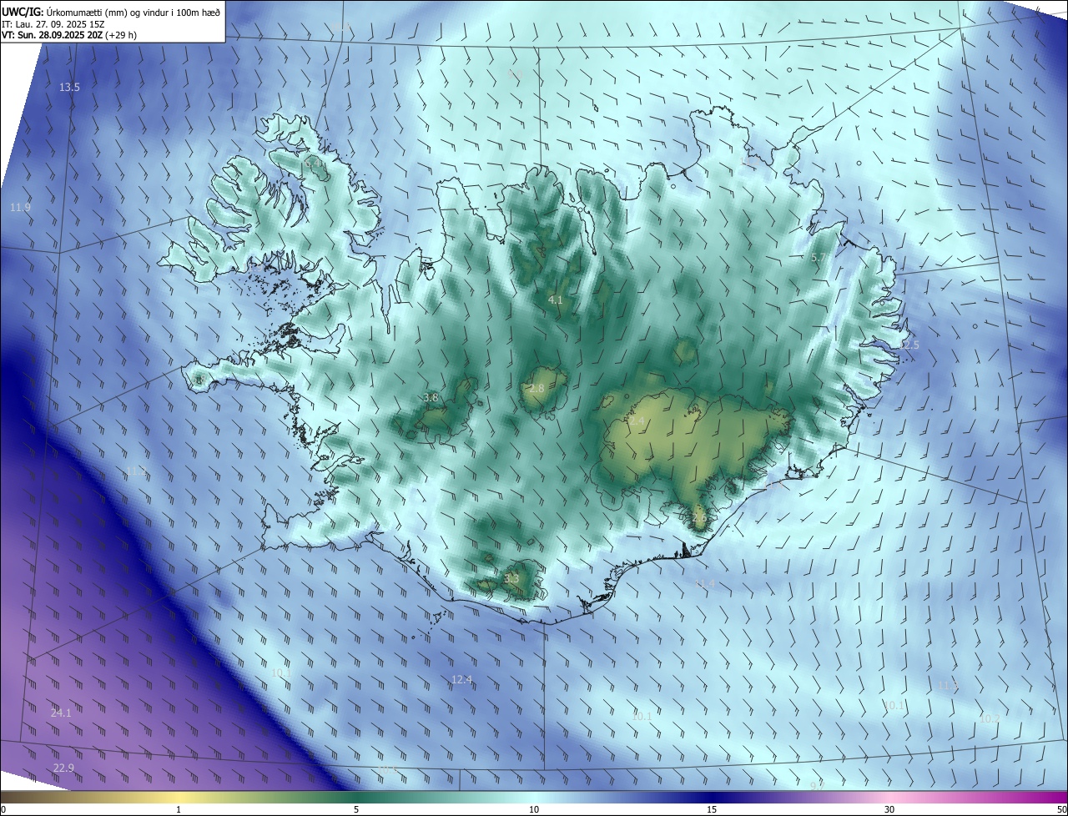Click the 13.5 value label on the map
Viewport: 1068px width, 816px height.
[69, 87]
